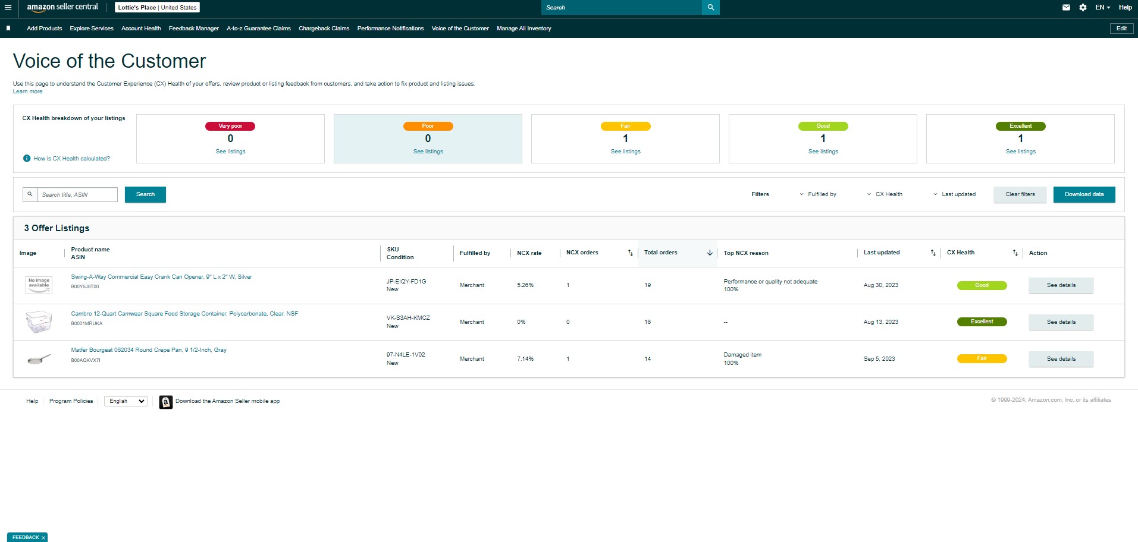Click 'Performance or quality not adequate' cell
Screen dimensions: 1138x542
770,282
